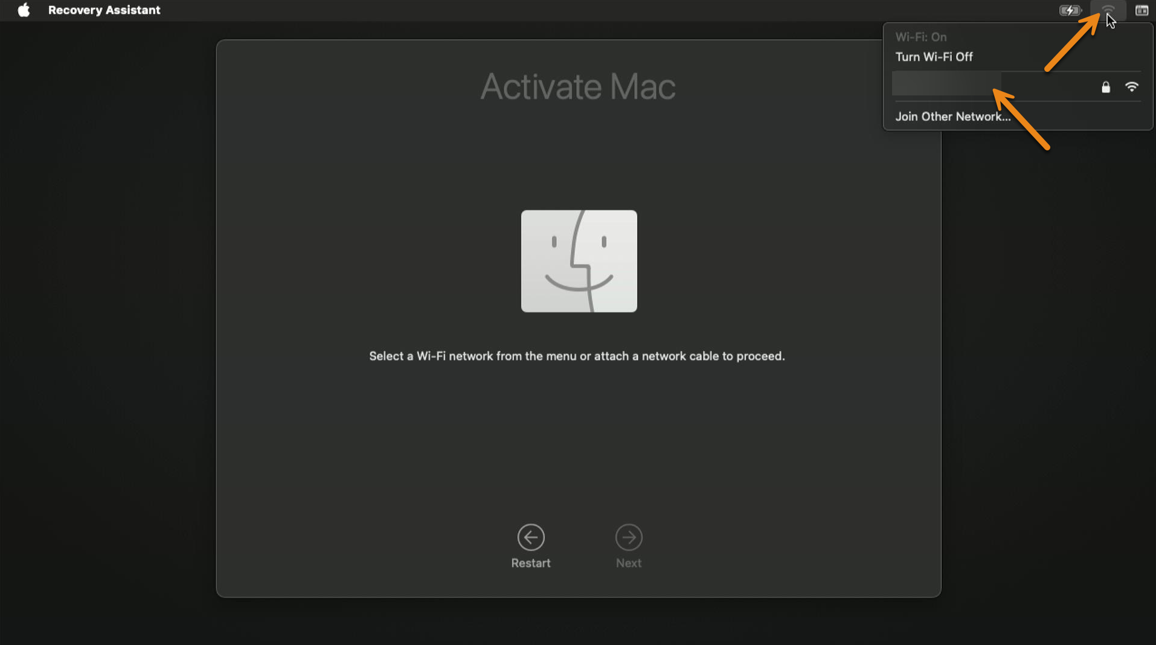This screenshot has height=645, width=1156.
Task: Click the lock icon on secured network
Action: point(1105,87)
